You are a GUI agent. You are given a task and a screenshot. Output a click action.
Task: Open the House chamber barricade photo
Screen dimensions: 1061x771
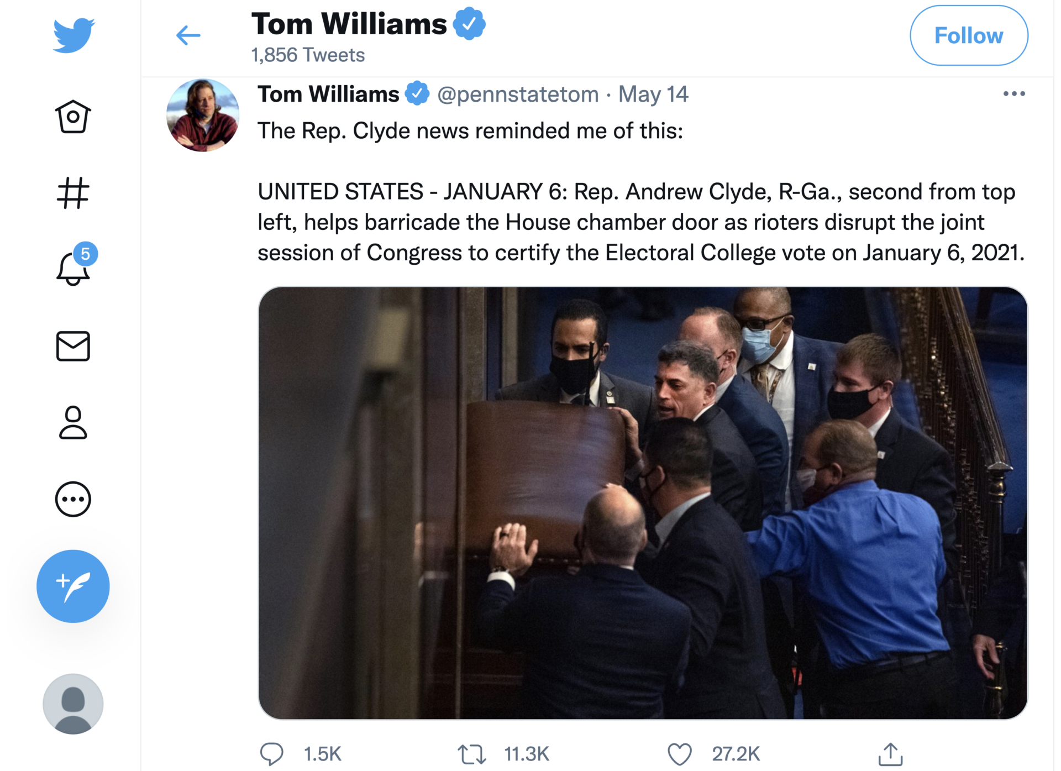click(643, 503)
